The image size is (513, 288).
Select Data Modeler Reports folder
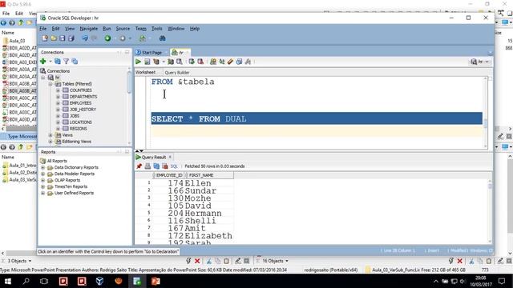[x=75, y=174]
